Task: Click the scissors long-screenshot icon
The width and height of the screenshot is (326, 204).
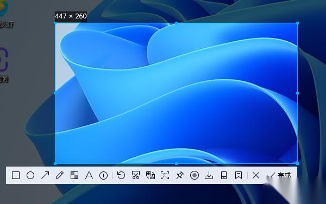Action: click(x=136, y=175)
